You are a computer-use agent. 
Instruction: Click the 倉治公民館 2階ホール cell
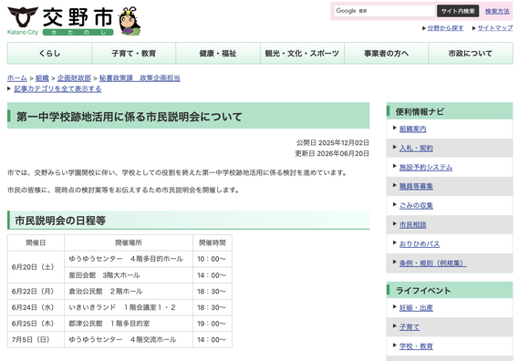pos(129,292)
